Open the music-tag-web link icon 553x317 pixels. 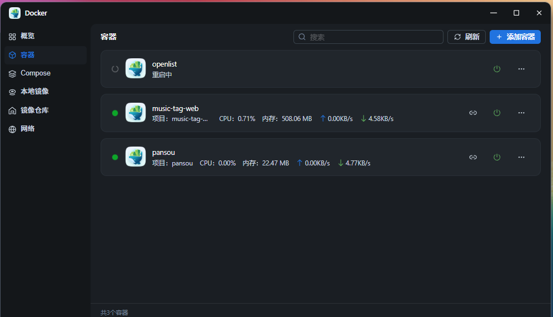(473, 113)
